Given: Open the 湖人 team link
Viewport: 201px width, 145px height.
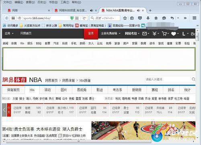Looking at the screenshot, I should (29, 99).
